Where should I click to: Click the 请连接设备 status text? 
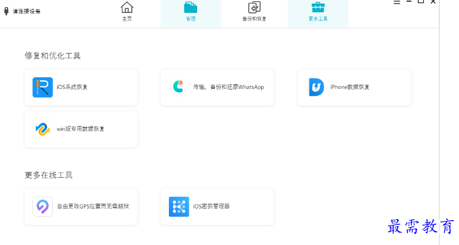tap(27, 11)
